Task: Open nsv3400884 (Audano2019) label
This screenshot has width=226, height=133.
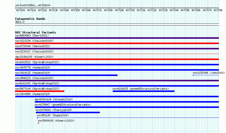Action: tap(33, 94)
